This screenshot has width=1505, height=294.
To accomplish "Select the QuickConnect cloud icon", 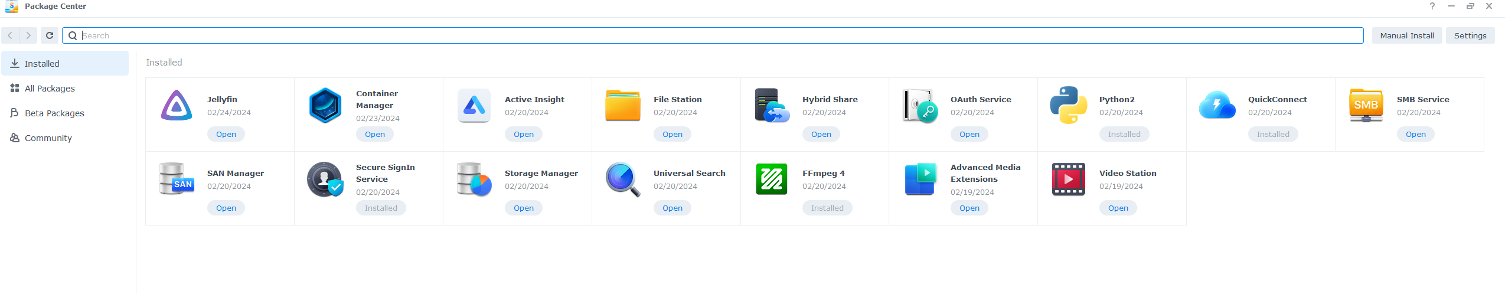I will 1217,106.
